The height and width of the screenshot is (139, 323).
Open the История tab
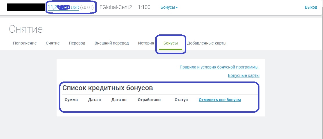tap(146, 43)
